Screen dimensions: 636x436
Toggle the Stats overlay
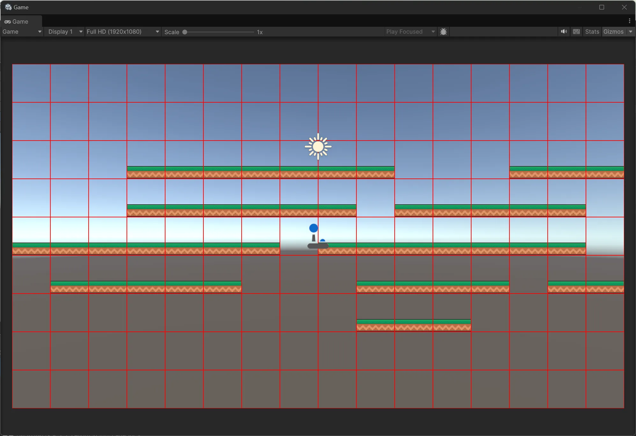pos(592,32)
